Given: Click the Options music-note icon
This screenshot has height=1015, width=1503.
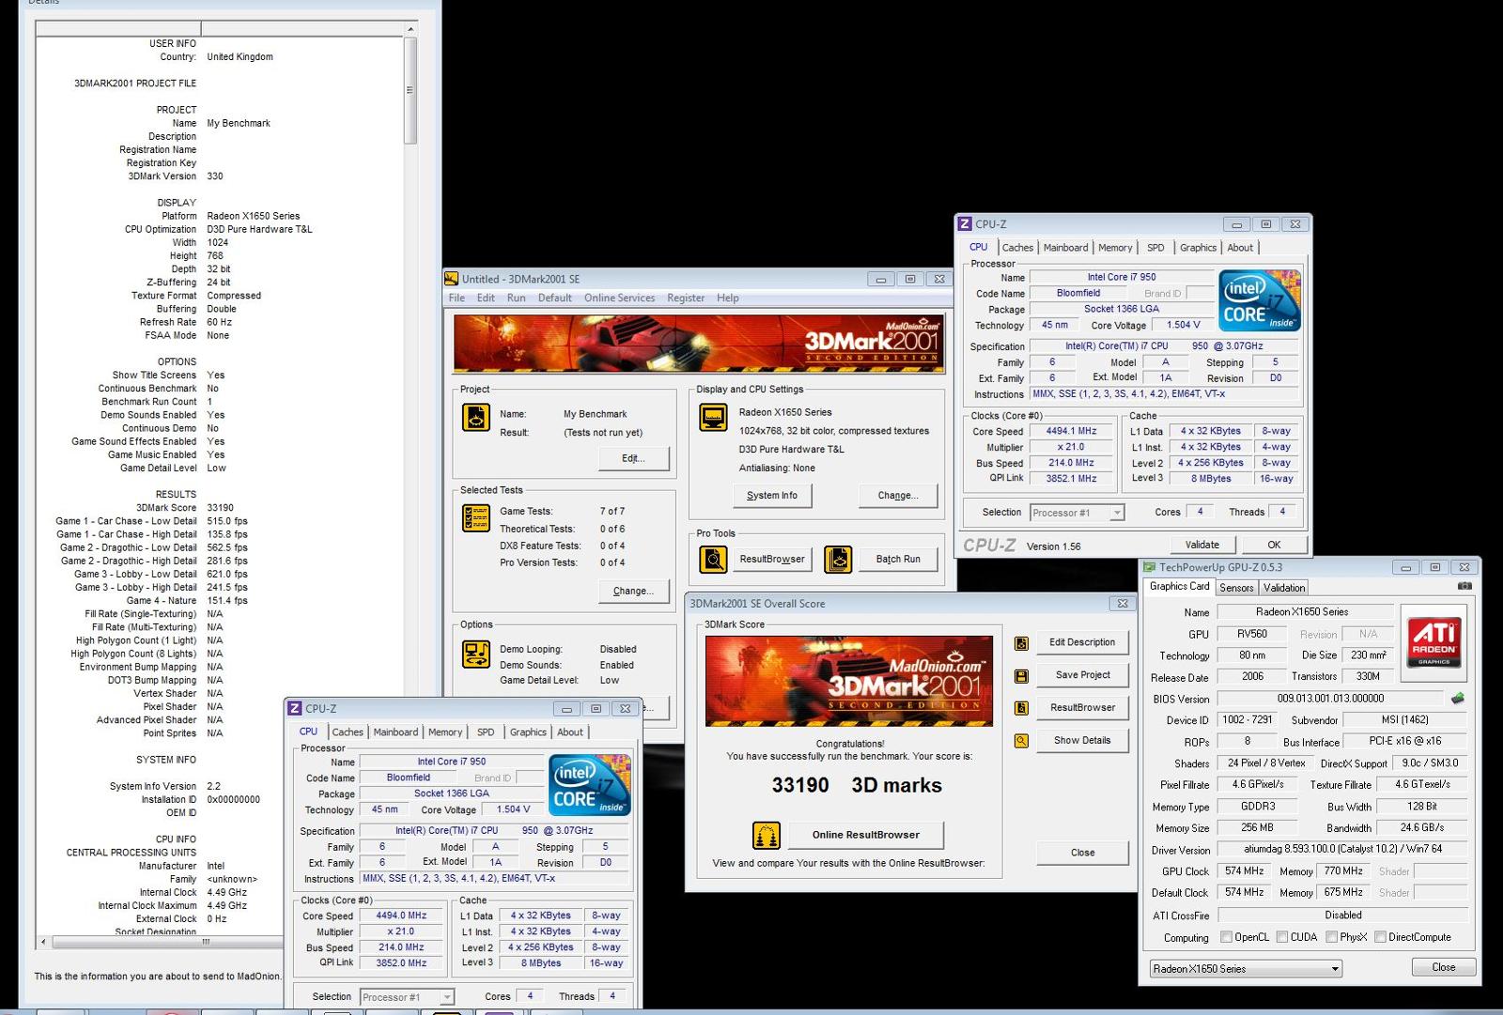Looking at the screenshot, I should pos(476,654).
